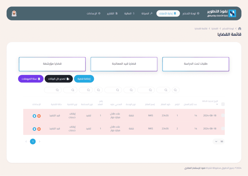Image resolution: width=248 pixels, height=176 pixels.
Task: View details of case number 2 via eye icon
Action: pyautogui.click(x=39, y=129)
